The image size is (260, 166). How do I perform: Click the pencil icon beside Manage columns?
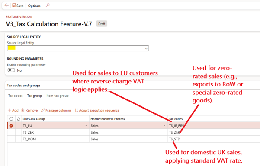pyautogui.click(x=43, y=110)
